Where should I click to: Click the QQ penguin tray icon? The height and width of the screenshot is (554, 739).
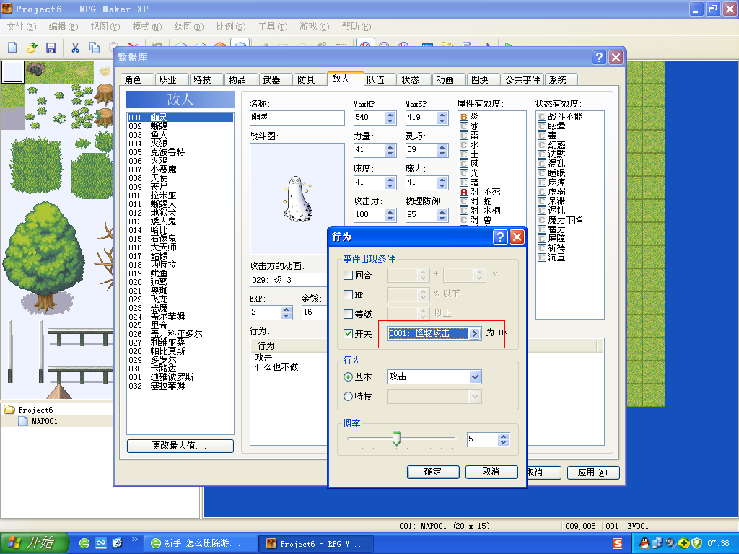(644, 543)
